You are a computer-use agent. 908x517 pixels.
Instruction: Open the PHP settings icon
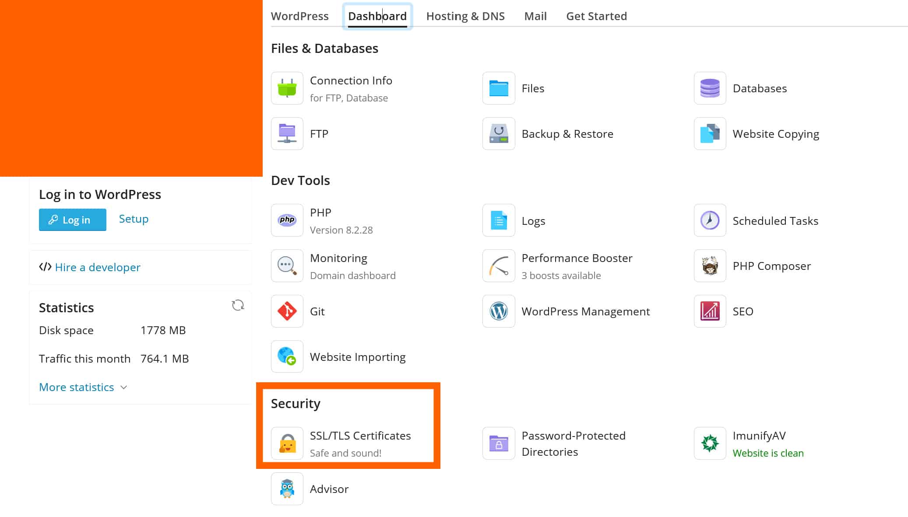(287, 220)
